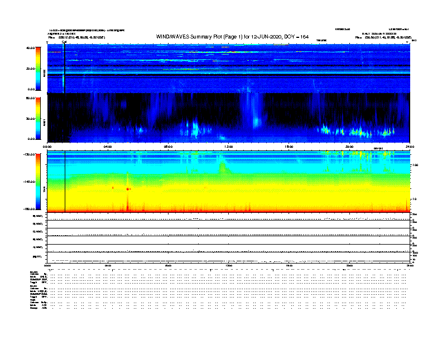
Task: Click the top-right Pos coordinates line in the header
Action: 383,37
